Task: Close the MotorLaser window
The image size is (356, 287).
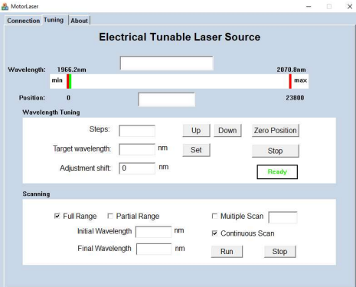Action: click(x=350, y=6)
